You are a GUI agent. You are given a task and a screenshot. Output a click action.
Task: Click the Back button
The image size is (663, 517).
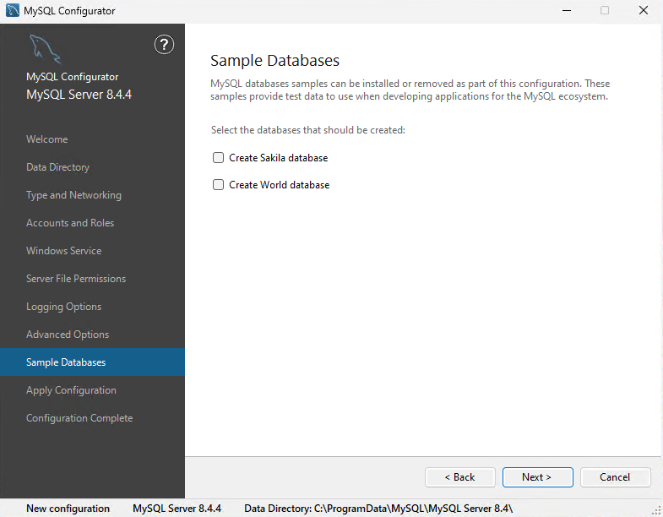(x=460, y=477)
